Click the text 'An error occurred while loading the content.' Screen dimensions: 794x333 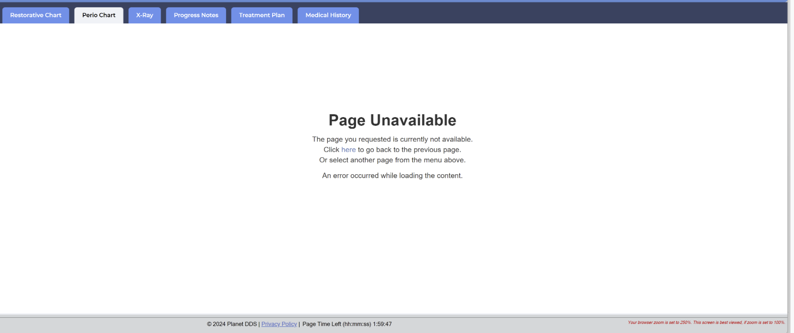tap(392, 176)
